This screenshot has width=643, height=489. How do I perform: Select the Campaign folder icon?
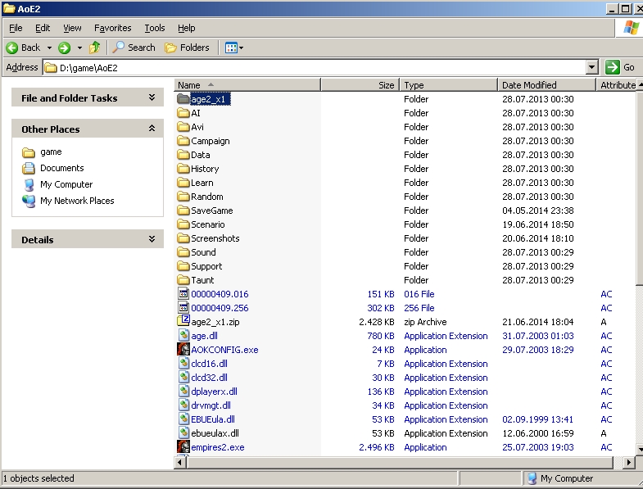(183, 141)
